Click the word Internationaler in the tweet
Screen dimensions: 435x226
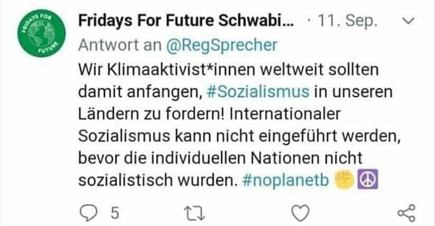[285, 114]
